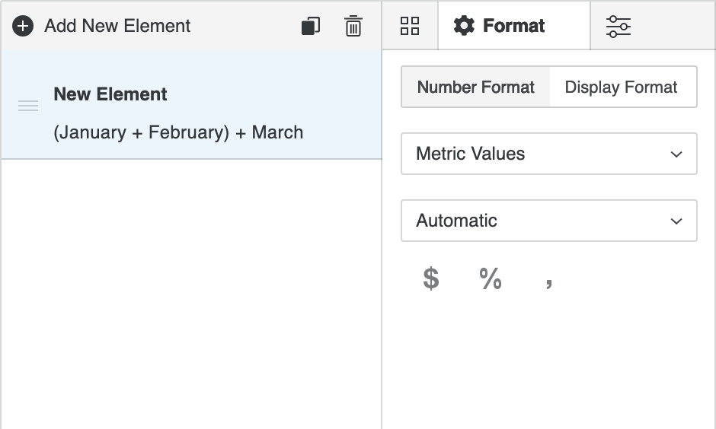Apply percentage format with the percent icon
This screenshot has height=429, width=716.
point(491,279)
